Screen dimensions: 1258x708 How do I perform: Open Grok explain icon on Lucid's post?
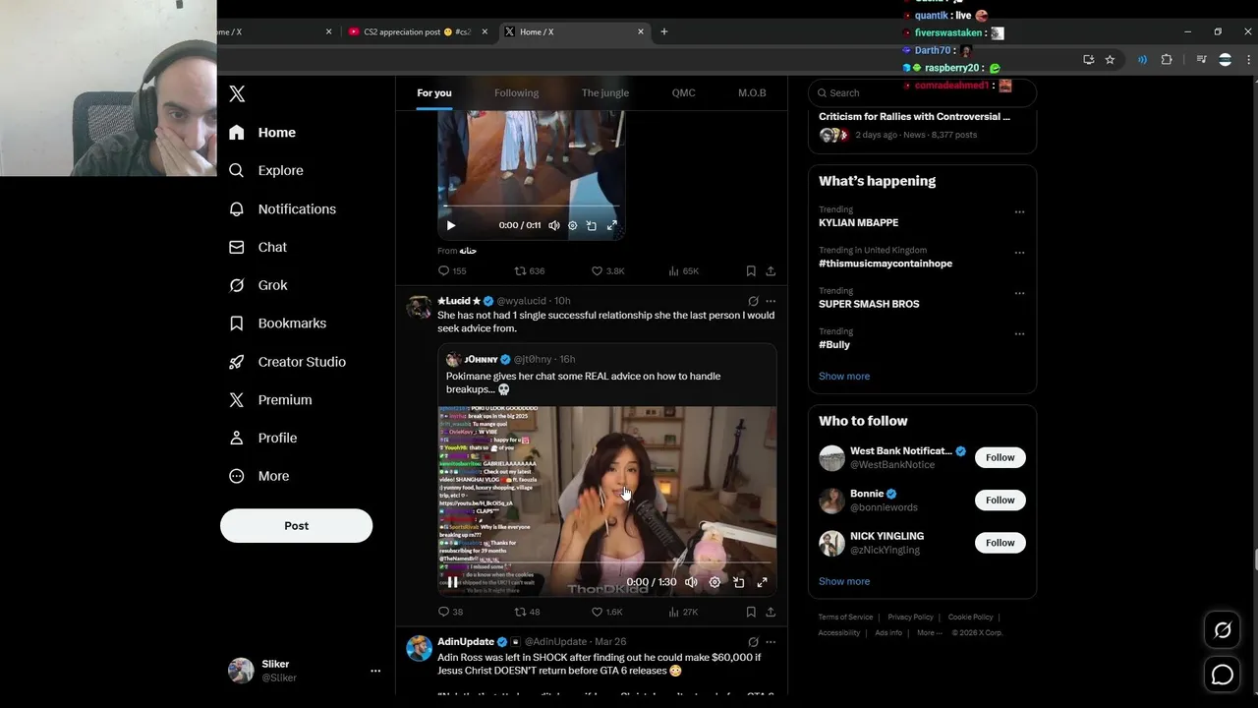[x=753, y=301]
